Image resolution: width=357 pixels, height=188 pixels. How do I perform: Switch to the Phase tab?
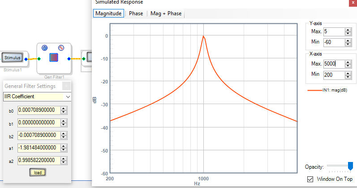coord(136,13)
